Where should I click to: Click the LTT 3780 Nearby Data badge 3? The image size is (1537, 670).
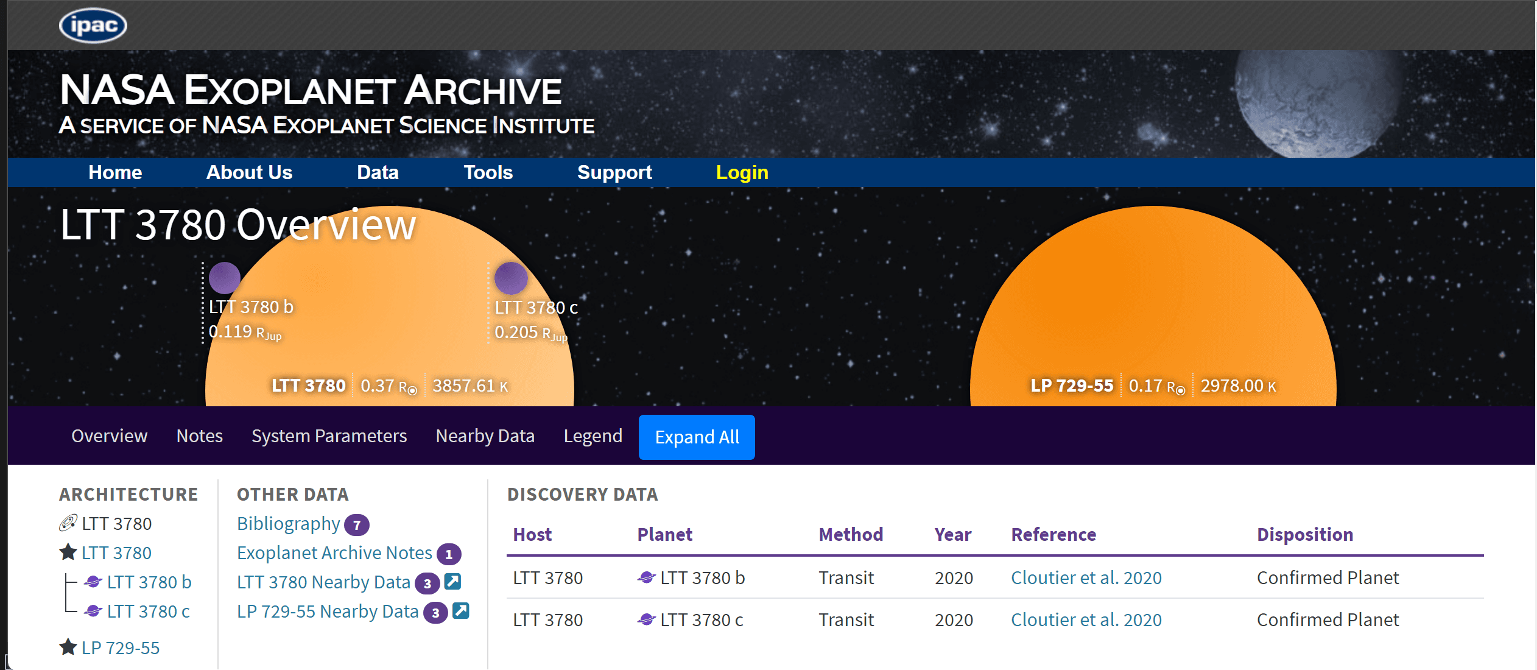427,583
